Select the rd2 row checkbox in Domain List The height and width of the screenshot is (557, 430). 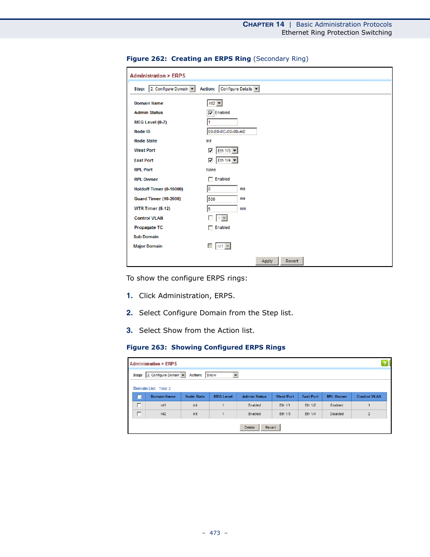tap(139, 414)
